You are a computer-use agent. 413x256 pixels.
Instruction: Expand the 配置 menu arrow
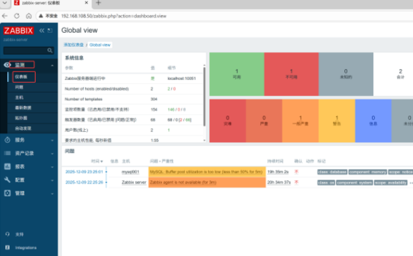point(52,180)
